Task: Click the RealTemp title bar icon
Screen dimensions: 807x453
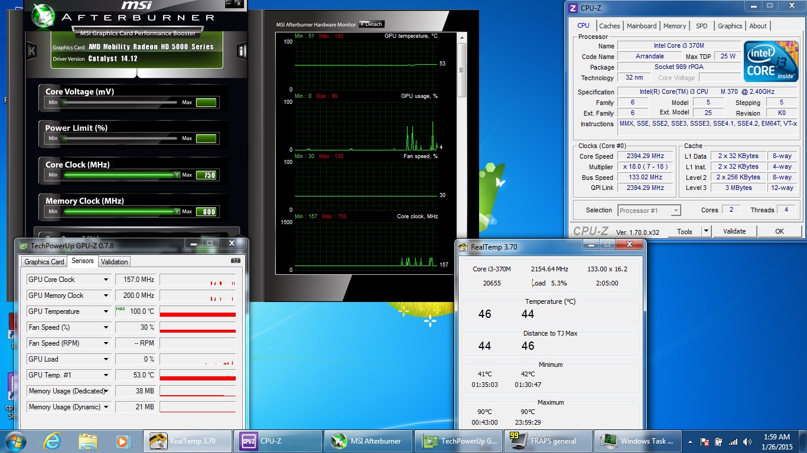Action: pyautogui.click(x=463, y=247)
